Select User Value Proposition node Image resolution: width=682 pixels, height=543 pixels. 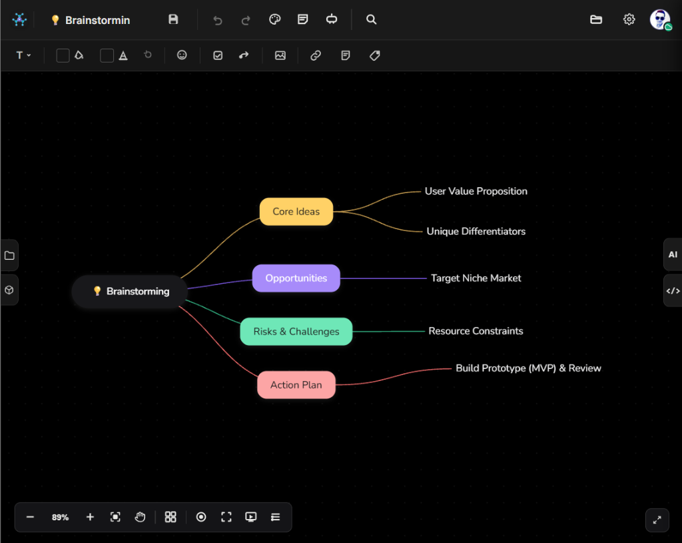pyautogui.click(x=476, y=191)
